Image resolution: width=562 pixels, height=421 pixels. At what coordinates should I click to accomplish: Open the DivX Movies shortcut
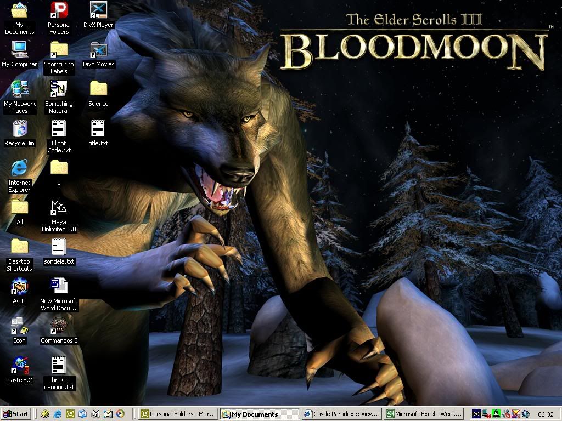tap(98, 54)
